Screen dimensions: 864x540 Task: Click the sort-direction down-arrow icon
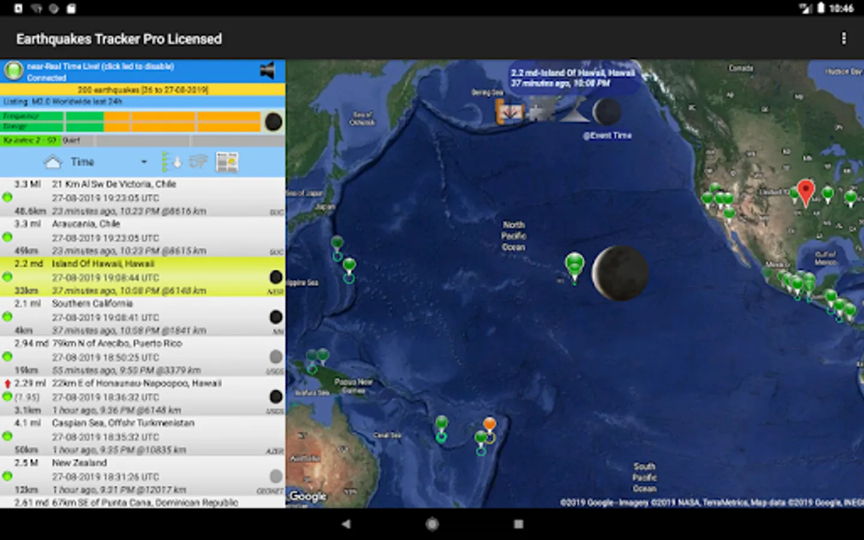coord(172,162)
